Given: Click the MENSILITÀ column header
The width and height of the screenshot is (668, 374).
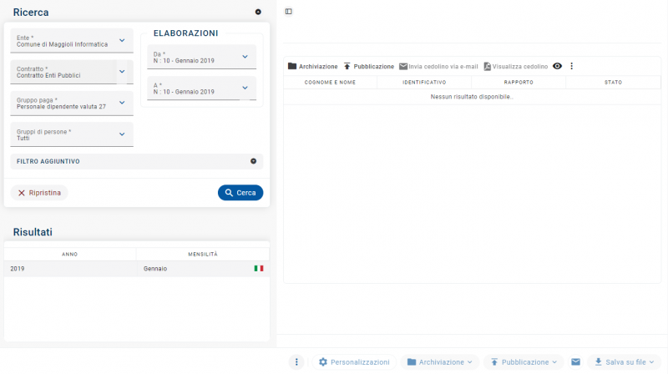Looking at the screenshot, I should click(203, 255).
